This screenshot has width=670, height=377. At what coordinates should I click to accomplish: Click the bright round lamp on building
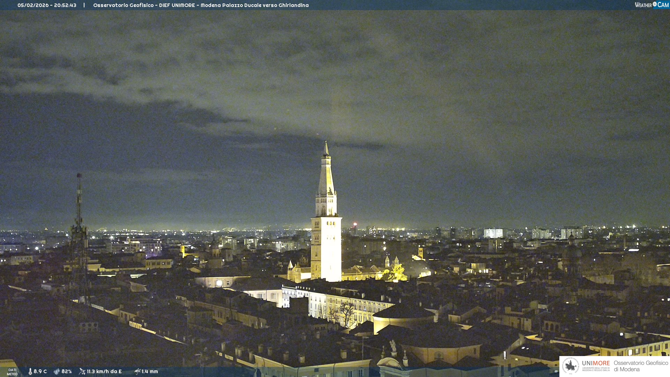(219, 283)
